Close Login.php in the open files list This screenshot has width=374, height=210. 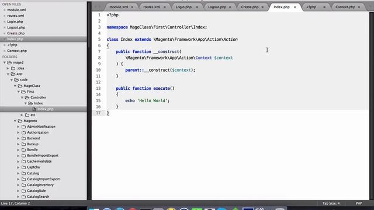(x=4, y=22)
